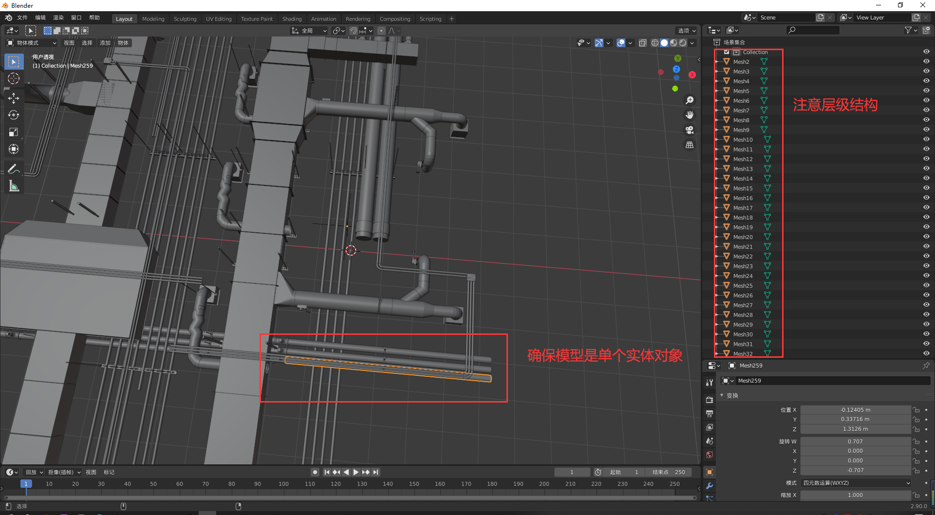The width and height of the screenshot is (935, 515).
Task: Collapse the Transform panel
Action: [722, 395]
